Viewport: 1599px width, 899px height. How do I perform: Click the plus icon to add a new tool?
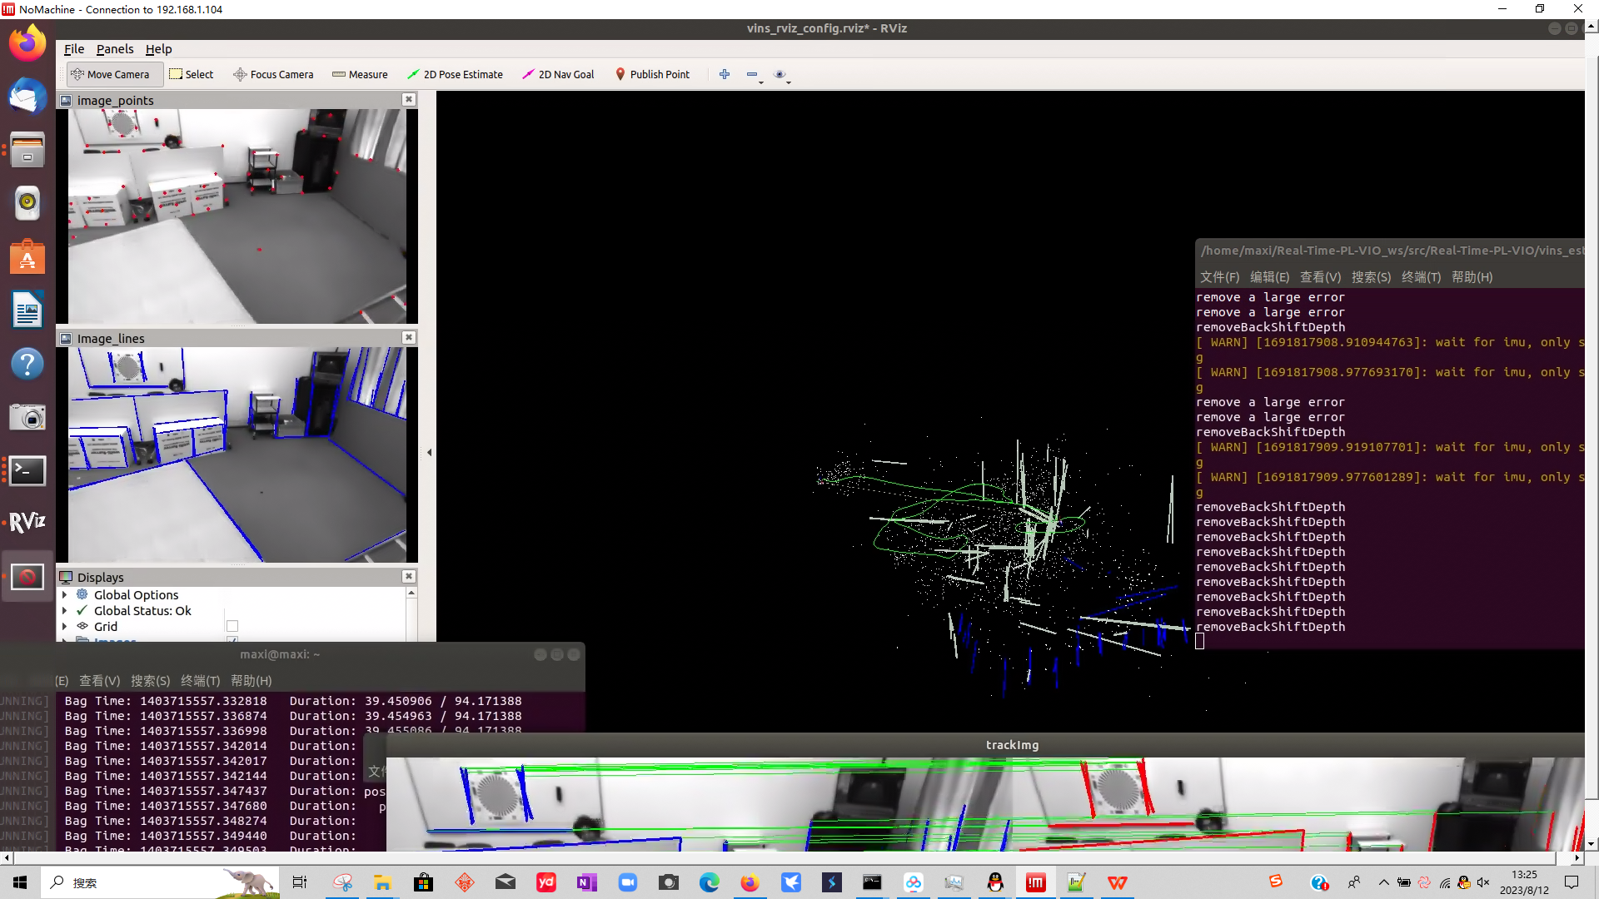(724, 74)
